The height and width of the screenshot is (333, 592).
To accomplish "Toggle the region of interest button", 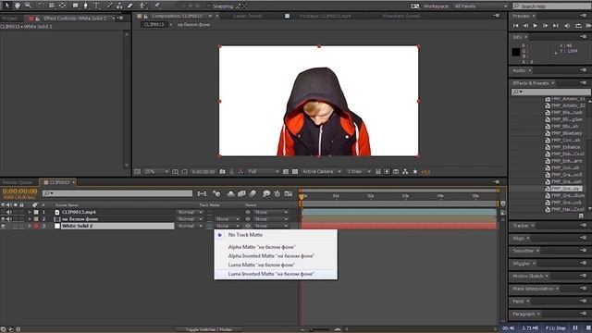I will [x=286, y=172].
